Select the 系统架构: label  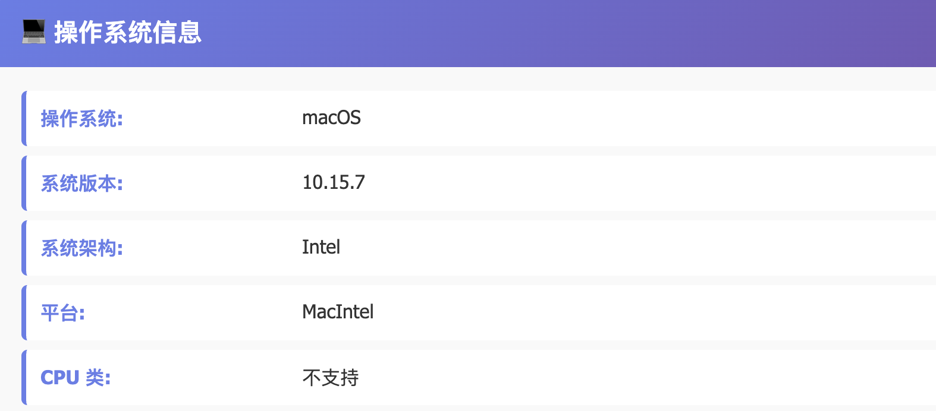click(x=82, y=248)
